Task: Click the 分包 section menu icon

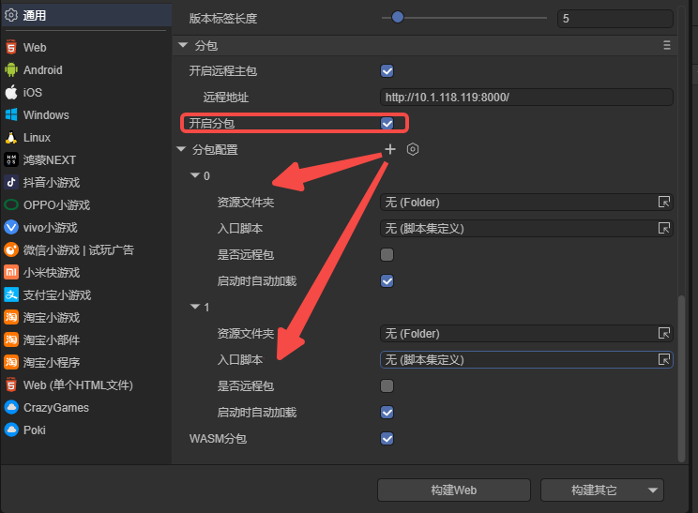Action: point(667,45)
